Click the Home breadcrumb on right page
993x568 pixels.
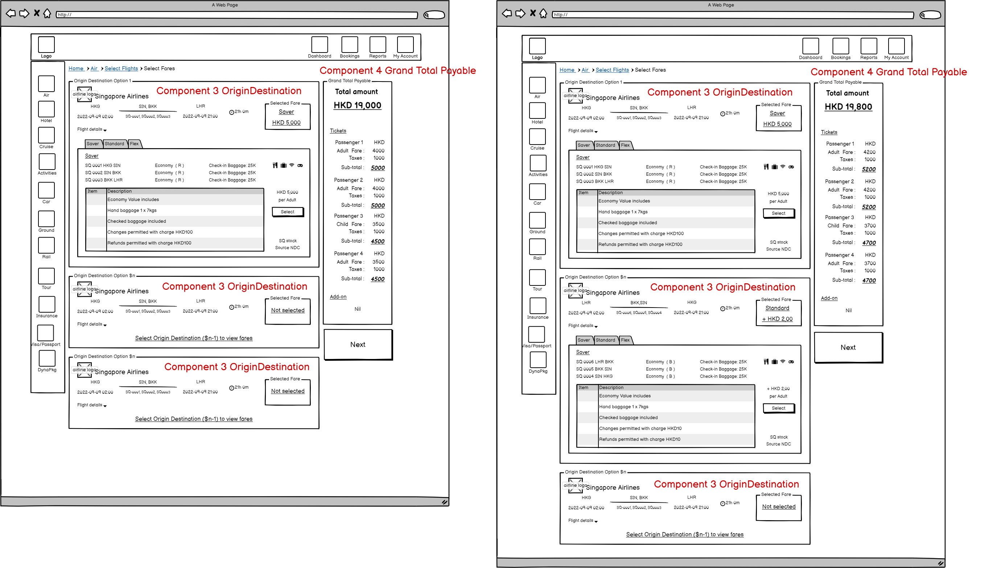[566, 70]
